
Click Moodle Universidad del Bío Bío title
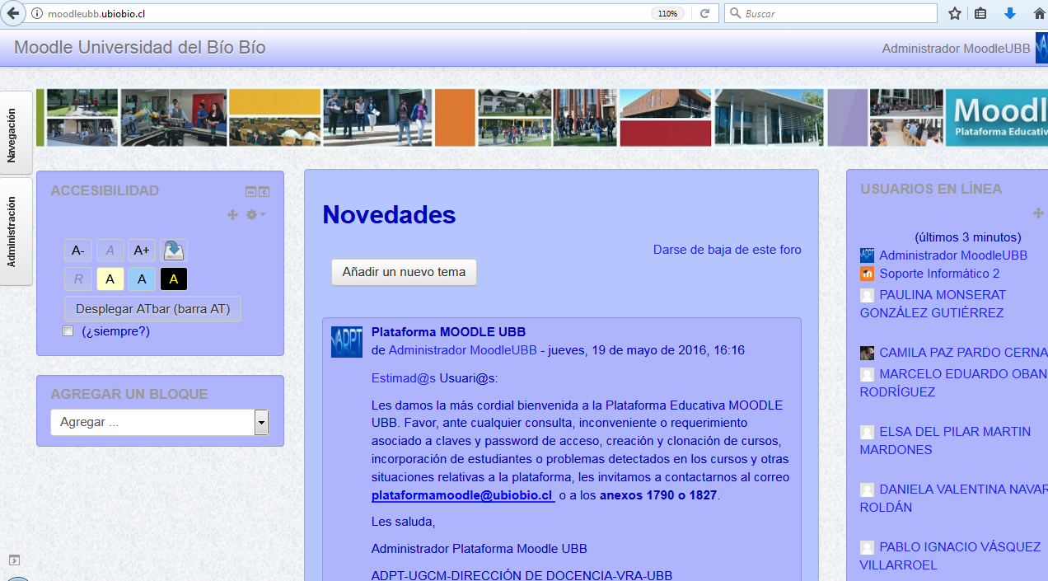coord(139,48)
